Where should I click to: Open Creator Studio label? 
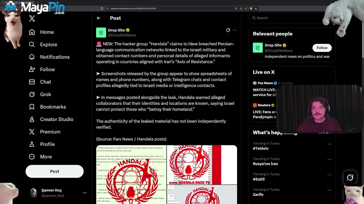click(57, 119)
